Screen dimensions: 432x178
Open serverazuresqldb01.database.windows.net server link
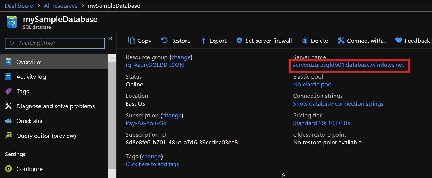point(348,65)
